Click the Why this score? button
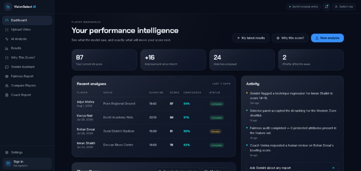Screen dimensions: 361x171 (290, 38)
